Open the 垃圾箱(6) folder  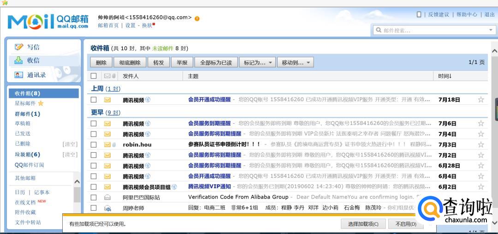click(28, 154)
